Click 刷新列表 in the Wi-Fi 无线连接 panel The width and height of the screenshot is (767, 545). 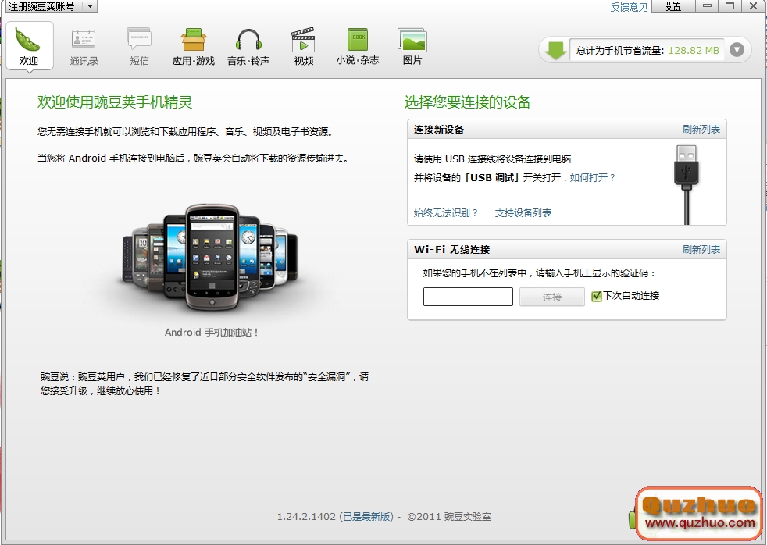(x=701, y=249)
